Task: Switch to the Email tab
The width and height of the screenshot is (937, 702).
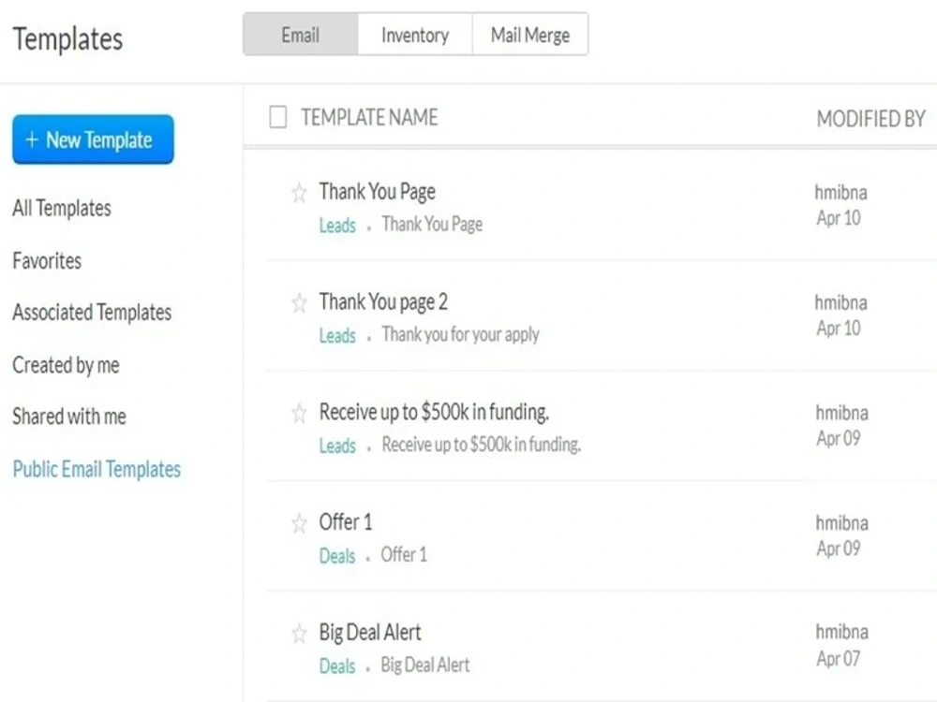Action: (x=301, y=35)
